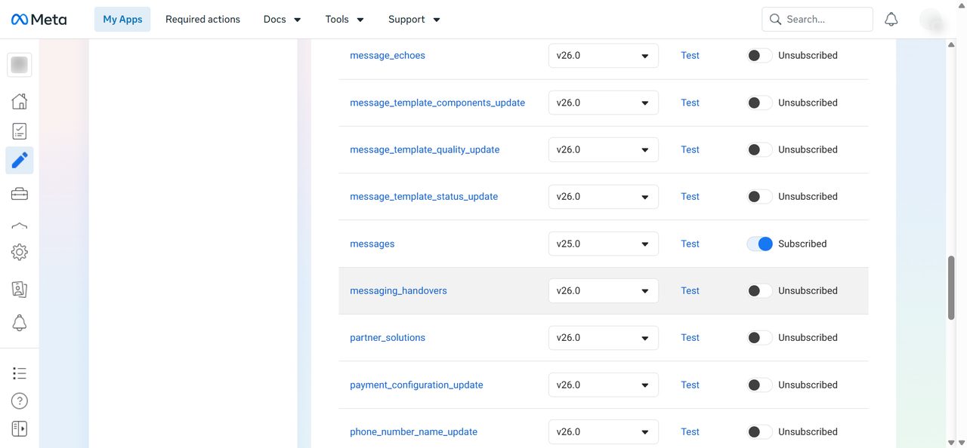Click the scrollbar up arrow

coord(951,44)
